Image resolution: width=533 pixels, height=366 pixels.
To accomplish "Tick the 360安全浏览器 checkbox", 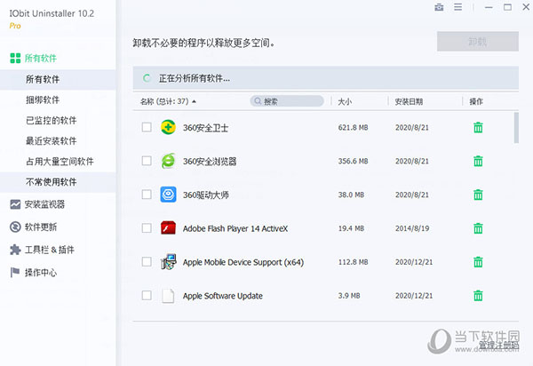I will [x=147, y=161].
